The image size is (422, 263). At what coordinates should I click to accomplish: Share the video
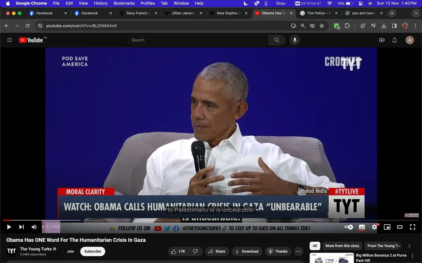pyautogui.click(x=217, y=251)
